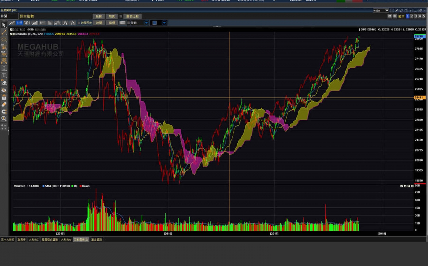Select the measure range tool
Viewport: 428px width, 266px height.
4,68
